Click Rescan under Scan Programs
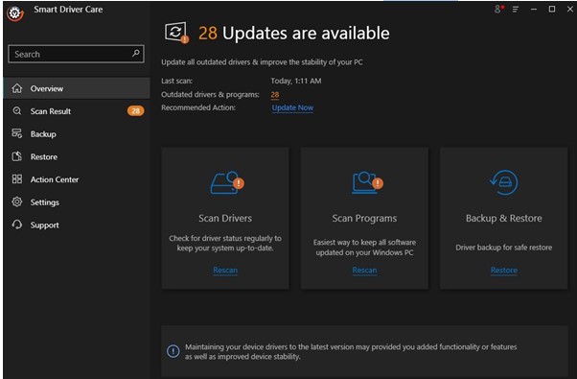The image size is (577, 379). pos(364,270)
